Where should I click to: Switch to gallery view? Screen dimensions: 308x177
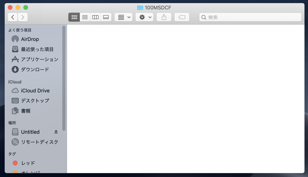tap(106, 17)
